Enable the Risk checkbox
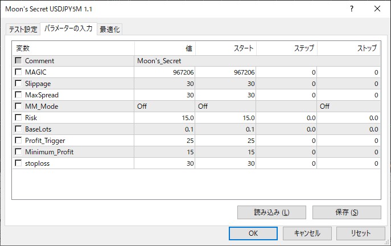391x246 pixels. tap(19, 118)
